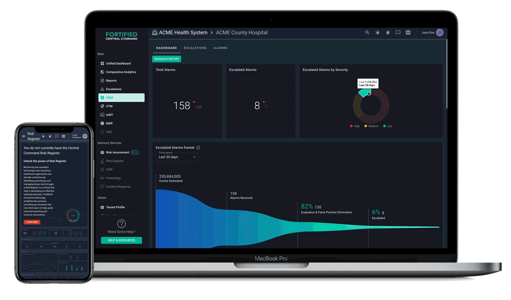
Task: Click the info icon beside Escalated Alarms Funnel
Action: click(198, 148)
